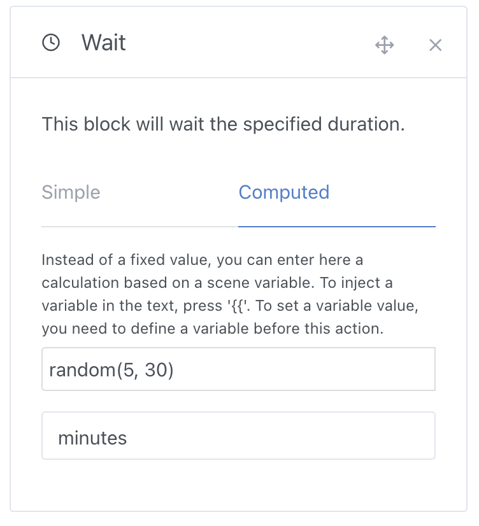Focus the time unit input showing minutes

click(x=238, y=436)
